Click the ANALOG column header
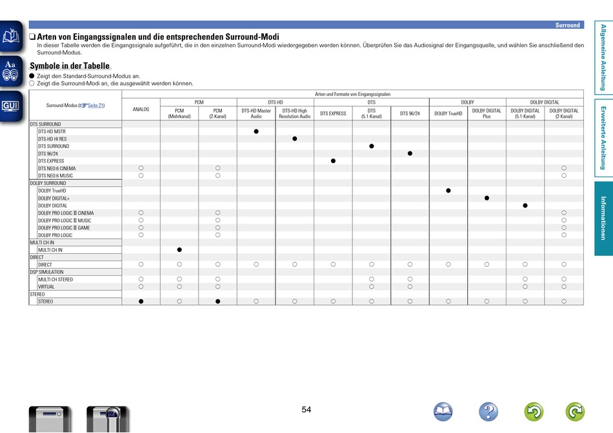Screen dimensions: 613x433 click(x=141, y=110)
